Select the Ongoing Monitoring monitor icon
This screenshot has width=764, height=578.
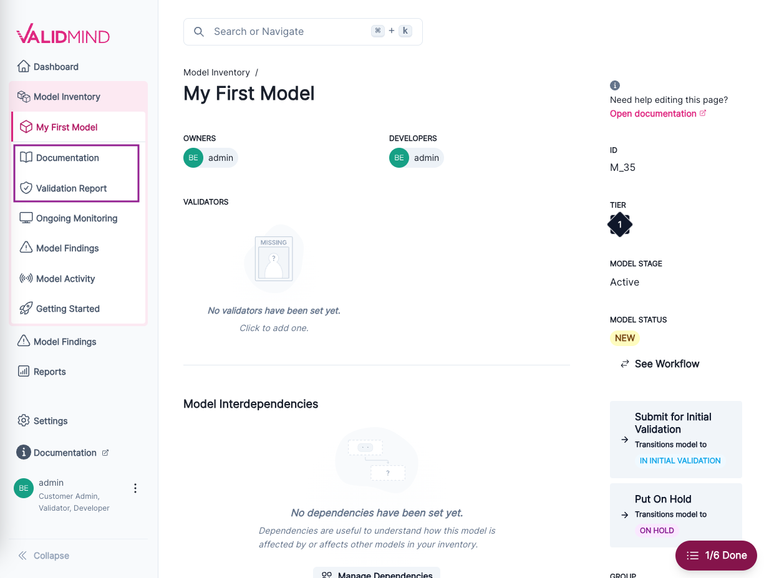(26, 218)
